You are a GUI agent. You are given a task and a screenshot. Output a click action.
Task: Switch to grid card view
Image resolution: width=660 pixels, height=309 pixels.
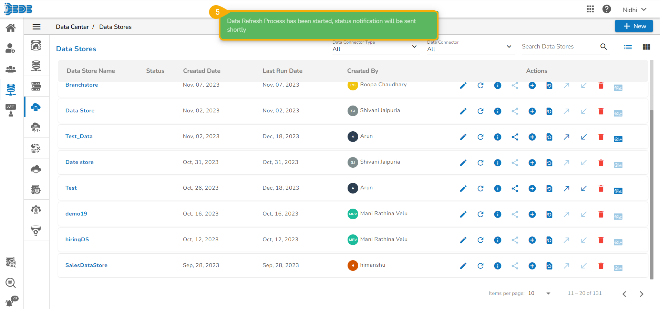[x=646, y=47]
